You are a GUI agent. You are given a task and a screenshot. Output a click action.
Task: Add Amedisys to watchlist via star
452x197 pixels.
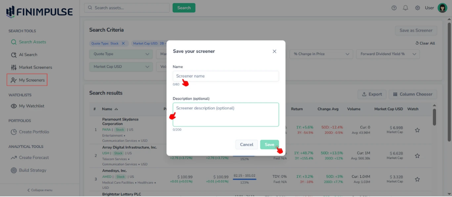tap(417, 179)
